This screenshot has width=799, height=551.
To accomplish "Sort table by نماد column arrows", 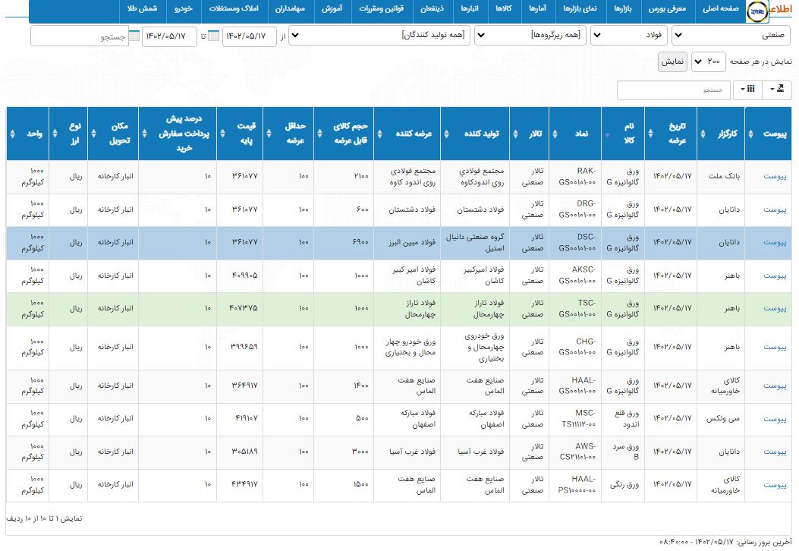I will (x=555, y=134).
